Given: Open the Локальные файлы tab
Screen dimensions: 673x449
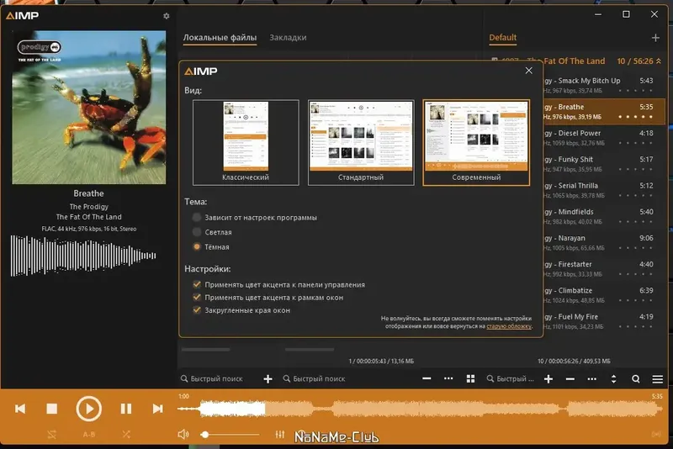Looking at the screenshot, I should click(x=220, y=38).
